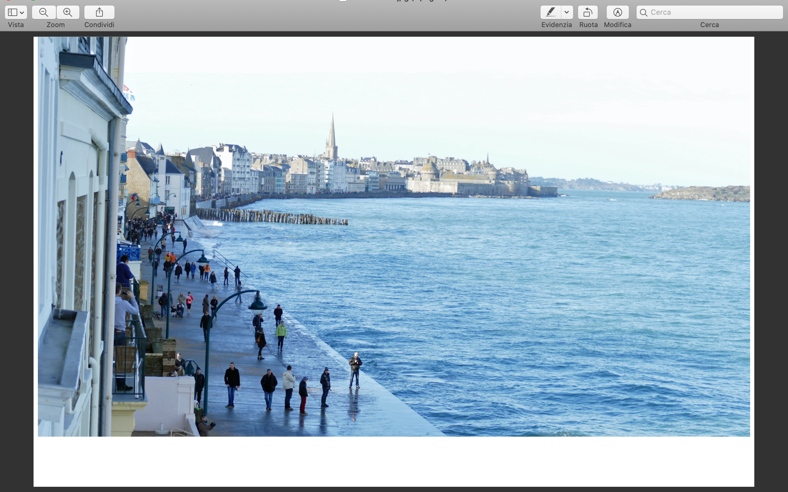Screen dimensions: 788x492
Task: Click the Evidenzia label under the highlighter
Action: pyautogui.click(x=557, y=25)
